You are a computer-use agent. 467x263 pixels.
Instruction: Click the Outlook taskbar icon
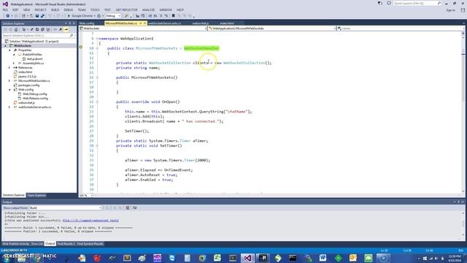coord(353,258)
